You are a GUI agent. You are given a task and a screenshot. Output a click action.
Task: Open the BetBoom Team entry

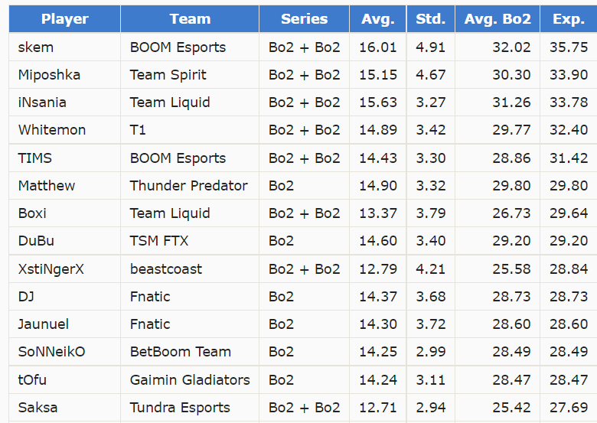181,352
